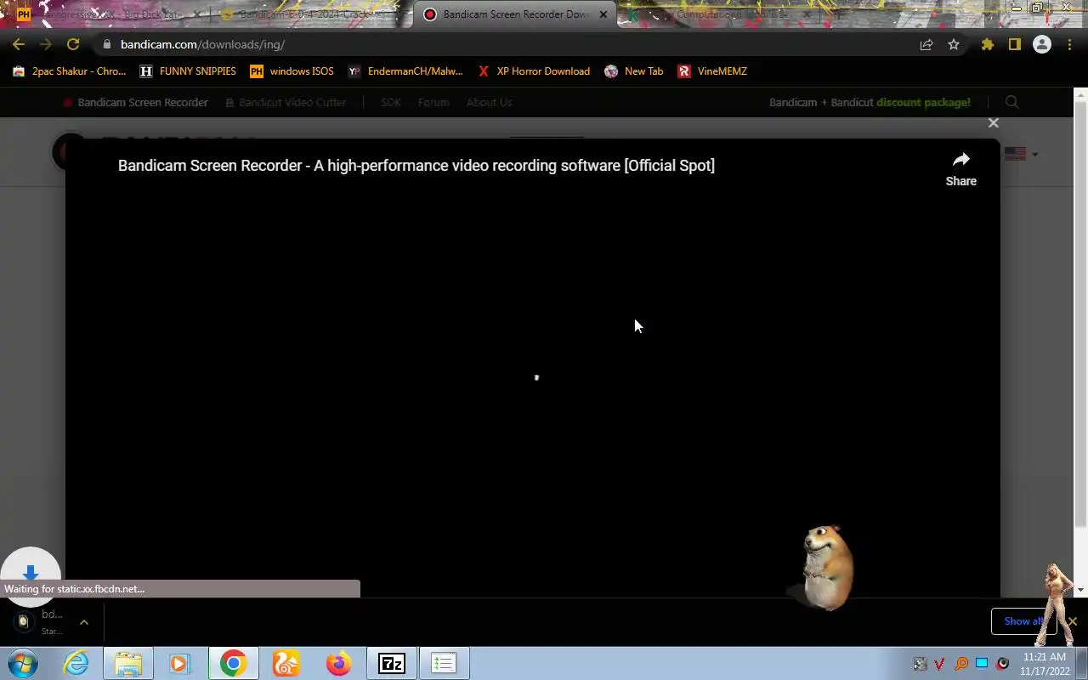The width and height of the screenshot is (1088, 680).
Task: Click the page scrollbar up arrow
Action: [x=1081, y=93]
